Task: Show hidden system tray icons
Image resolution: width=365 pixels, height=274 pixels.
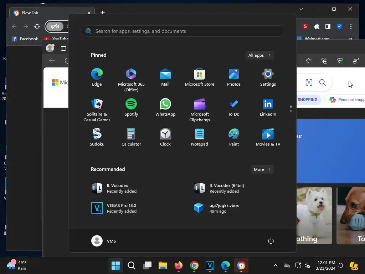Action: (276, 265)
